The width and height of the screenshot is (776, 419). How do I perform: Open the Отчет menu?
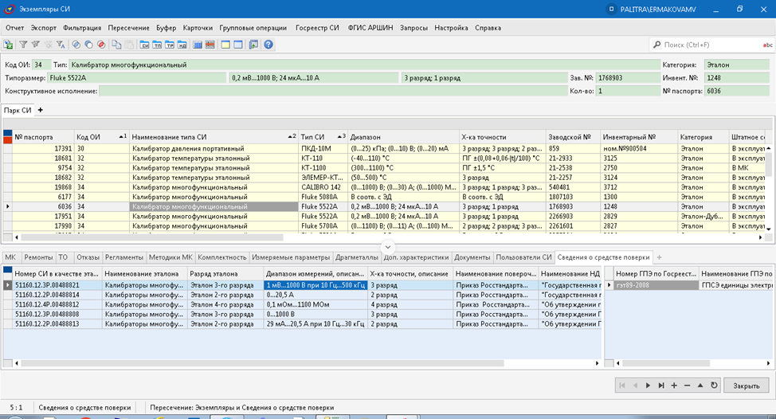coord(14,28)
